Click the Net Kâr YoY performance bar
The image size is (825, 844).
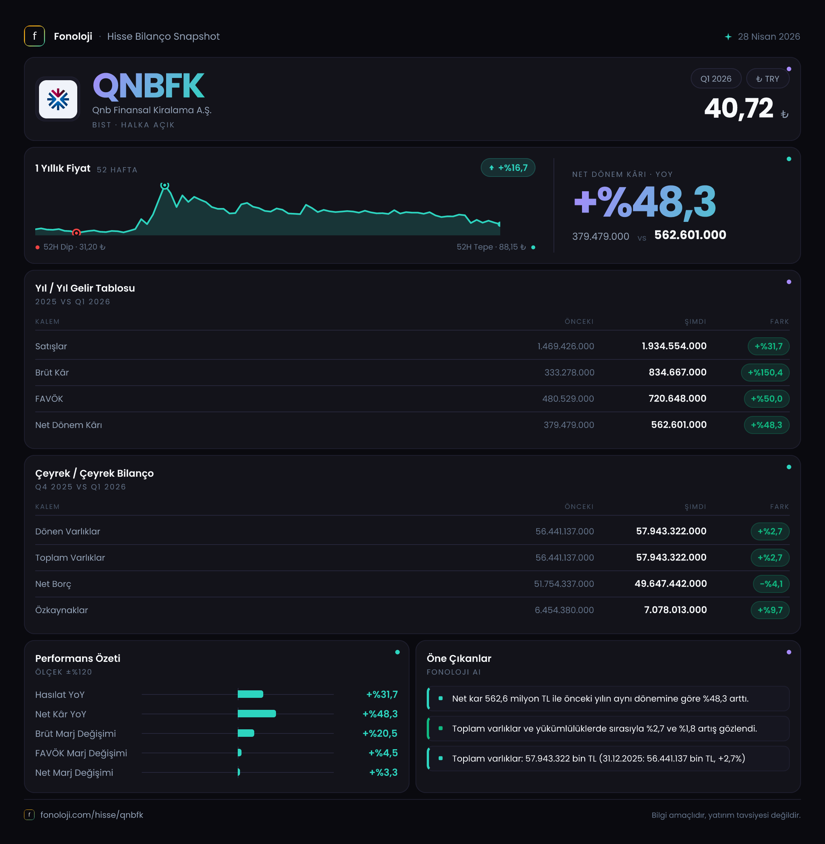(257, 714)
